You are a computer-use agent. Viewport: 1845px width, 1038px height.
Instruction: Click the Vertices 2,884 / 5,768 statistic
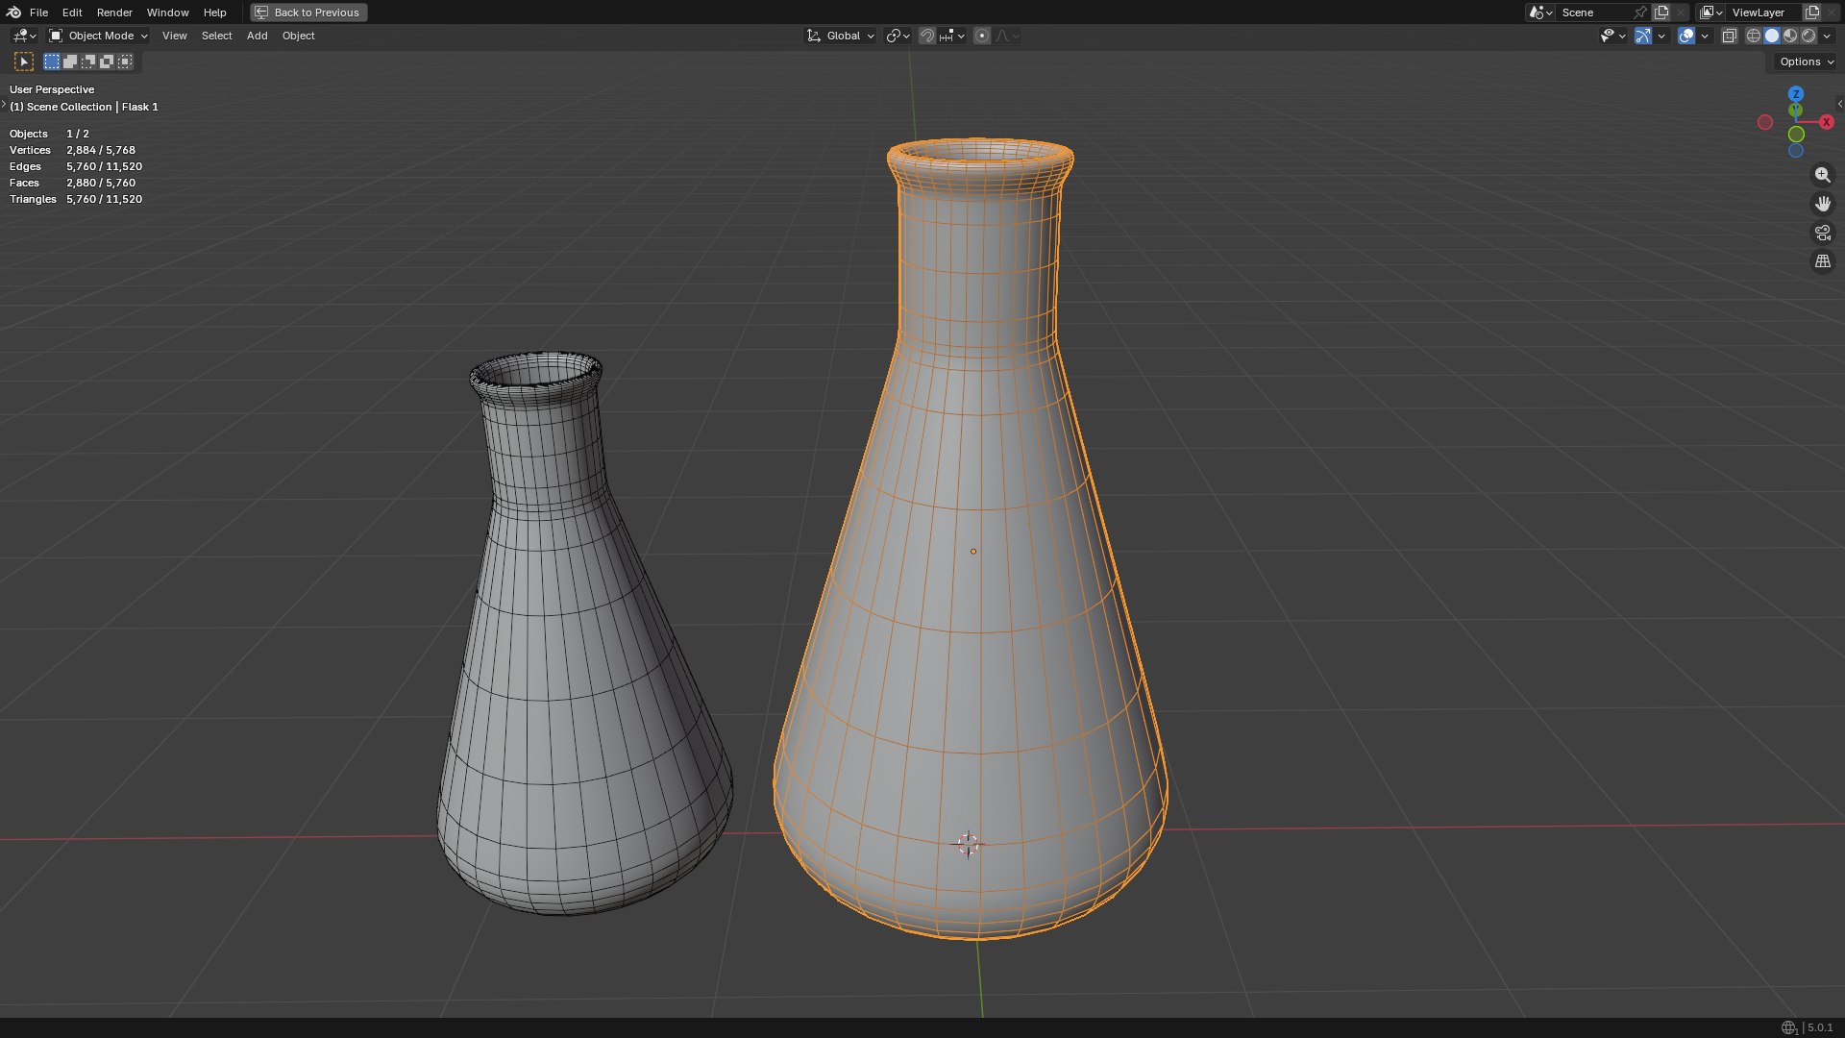(72, 150)
